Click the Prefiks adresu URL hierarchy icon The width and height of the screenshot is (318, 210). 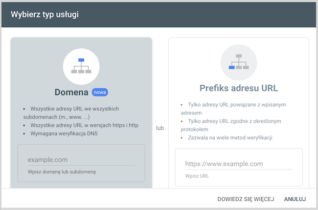click(239, 62)
